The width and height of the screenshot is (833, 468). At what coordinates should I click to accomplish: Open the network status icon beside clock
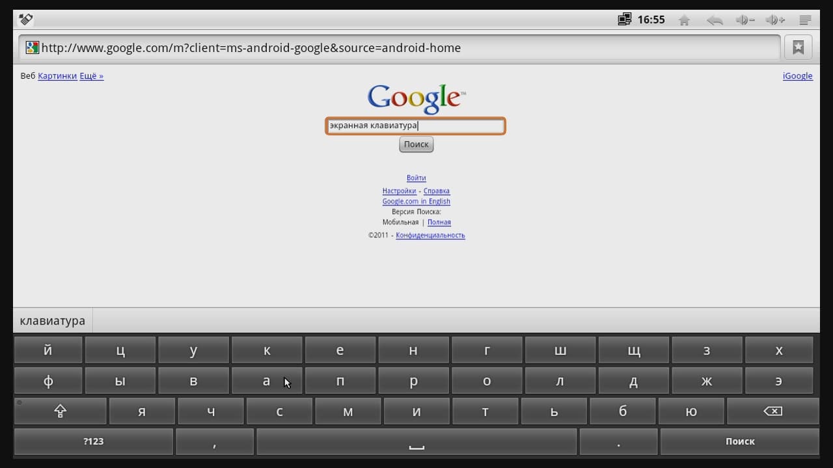click(625, 19)
